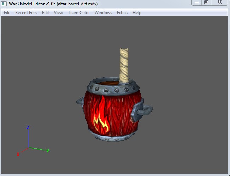The width and height of the screenshot is (230, 176).
Task: Open the Extras menu
Action: pos(122,13)
